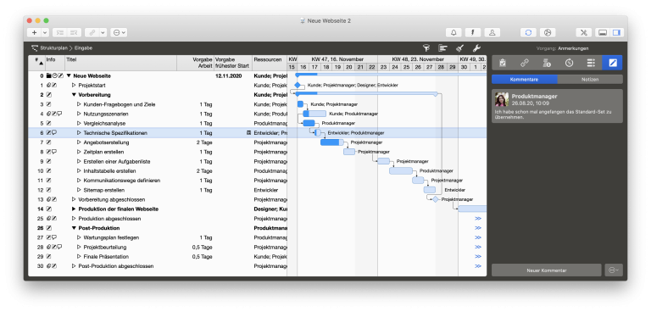This screenshot has height=312, width=651.
Task: Jump to bar arrow for Finale Präsentation
Action: pos(478,257)
